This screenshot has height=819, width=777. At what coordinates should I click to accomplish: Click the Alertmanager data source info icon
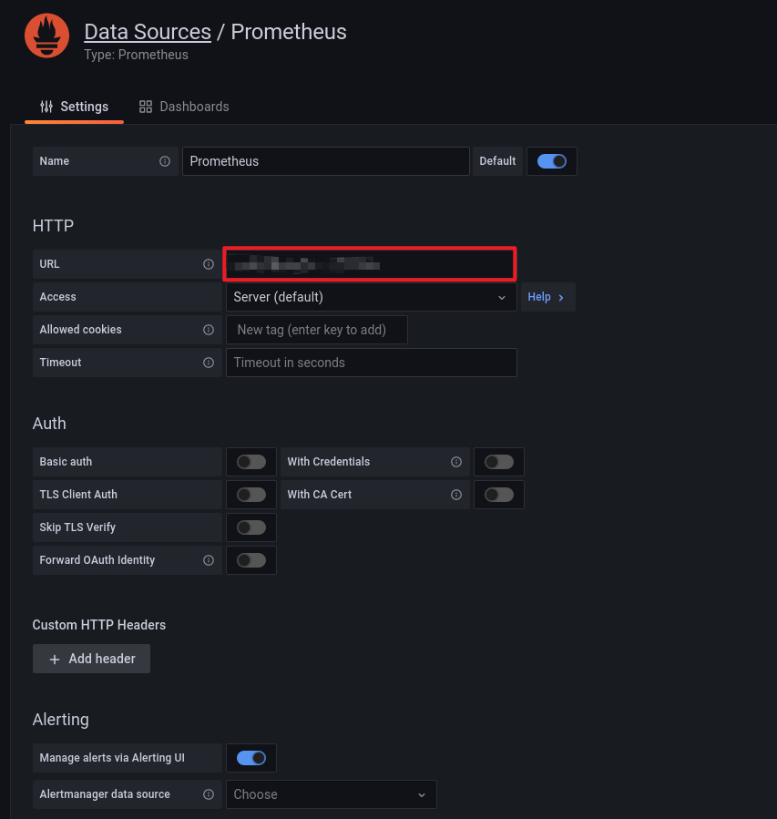[x=209, y=794]
